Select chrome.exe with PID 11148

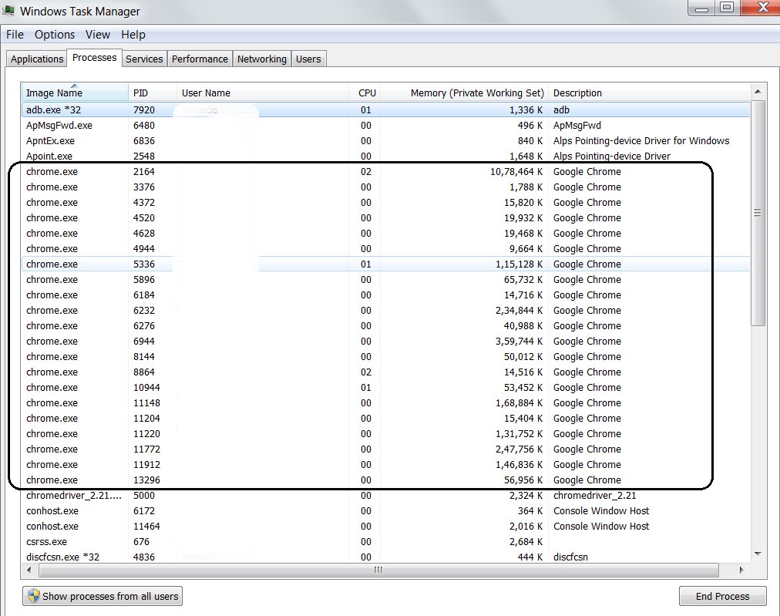(385, 403)
